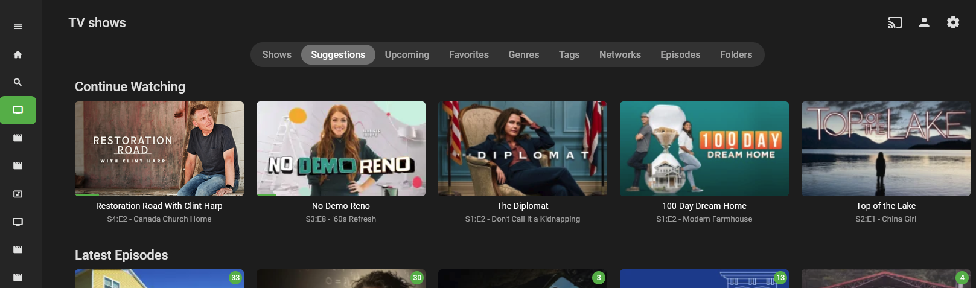Click the cast to device icon
The image size is (976, 288).
(x=895, y=23)
